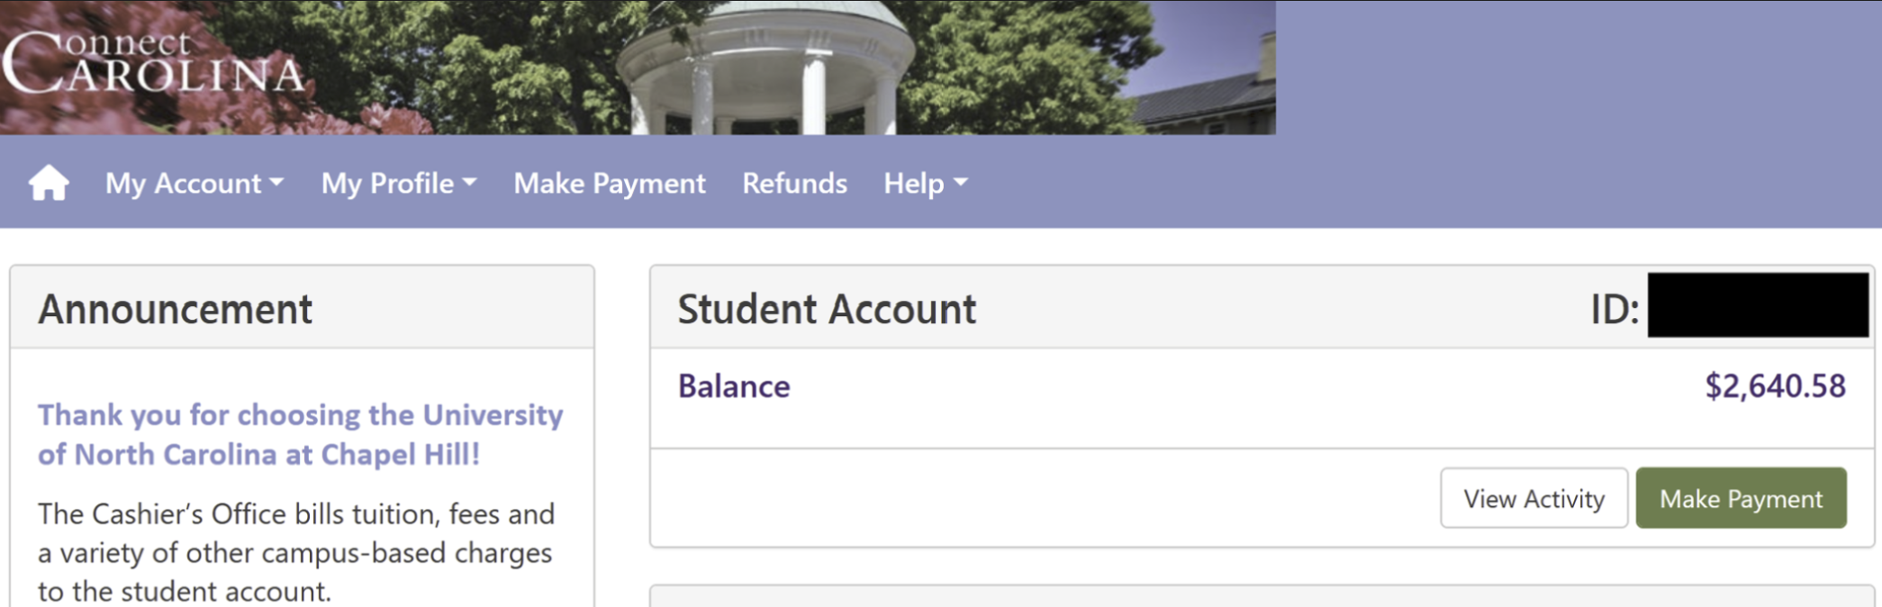
Task: Click the Balance label
Action: point(734,386)
